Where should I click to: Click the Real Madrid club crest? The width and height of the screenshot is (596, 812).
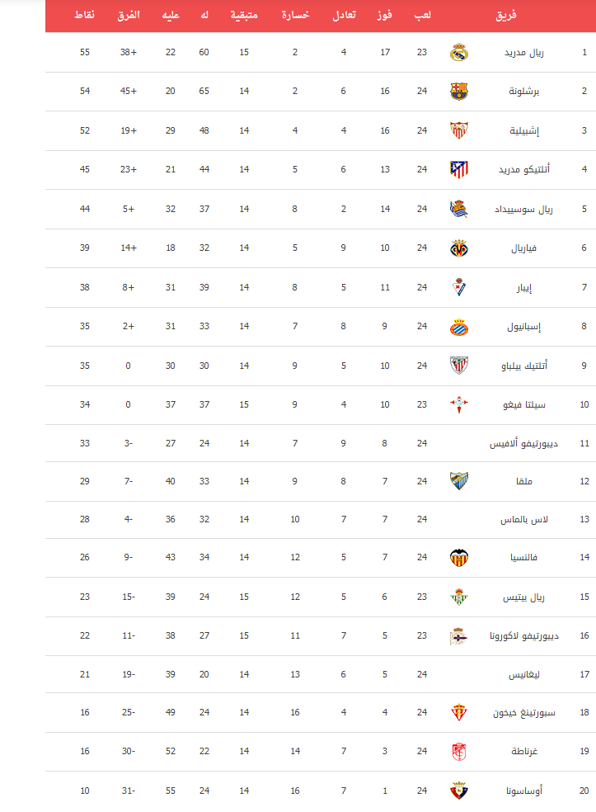click(x=459, y=52)
